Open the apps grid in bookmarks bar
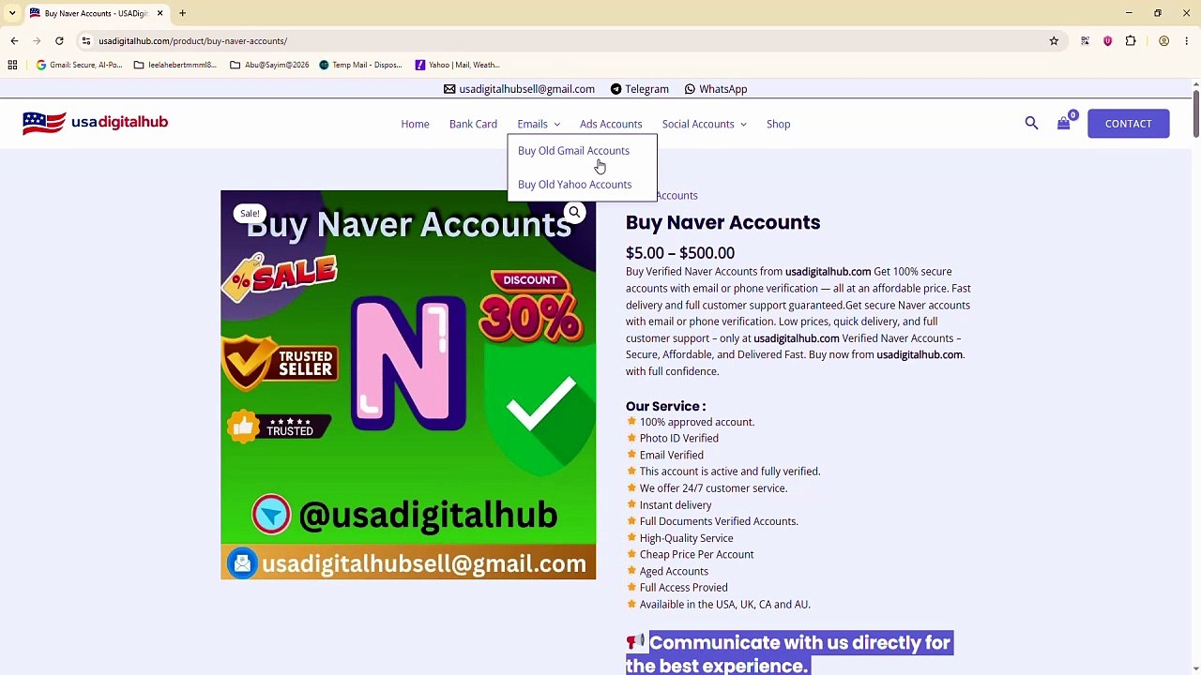The height and width of the screenshot is (675, 1201). click(12, 65)
